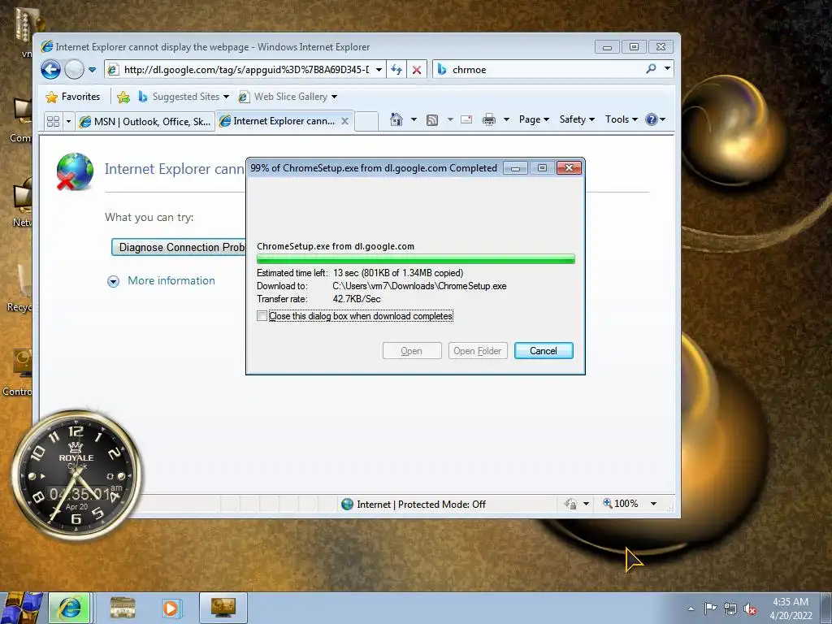Image resolution: width=832 pixels, height=624 pixels.
Task: Click the download path C:\Users\vm7\Downloads\ChromeSetup.exe
Action: click(x=419, y=286)
